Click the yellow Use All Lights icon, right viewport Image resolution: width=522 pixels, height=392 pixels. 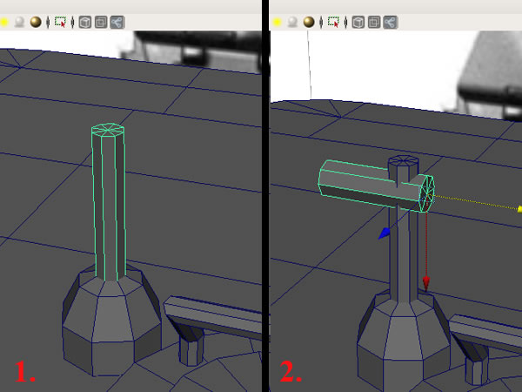277,23
